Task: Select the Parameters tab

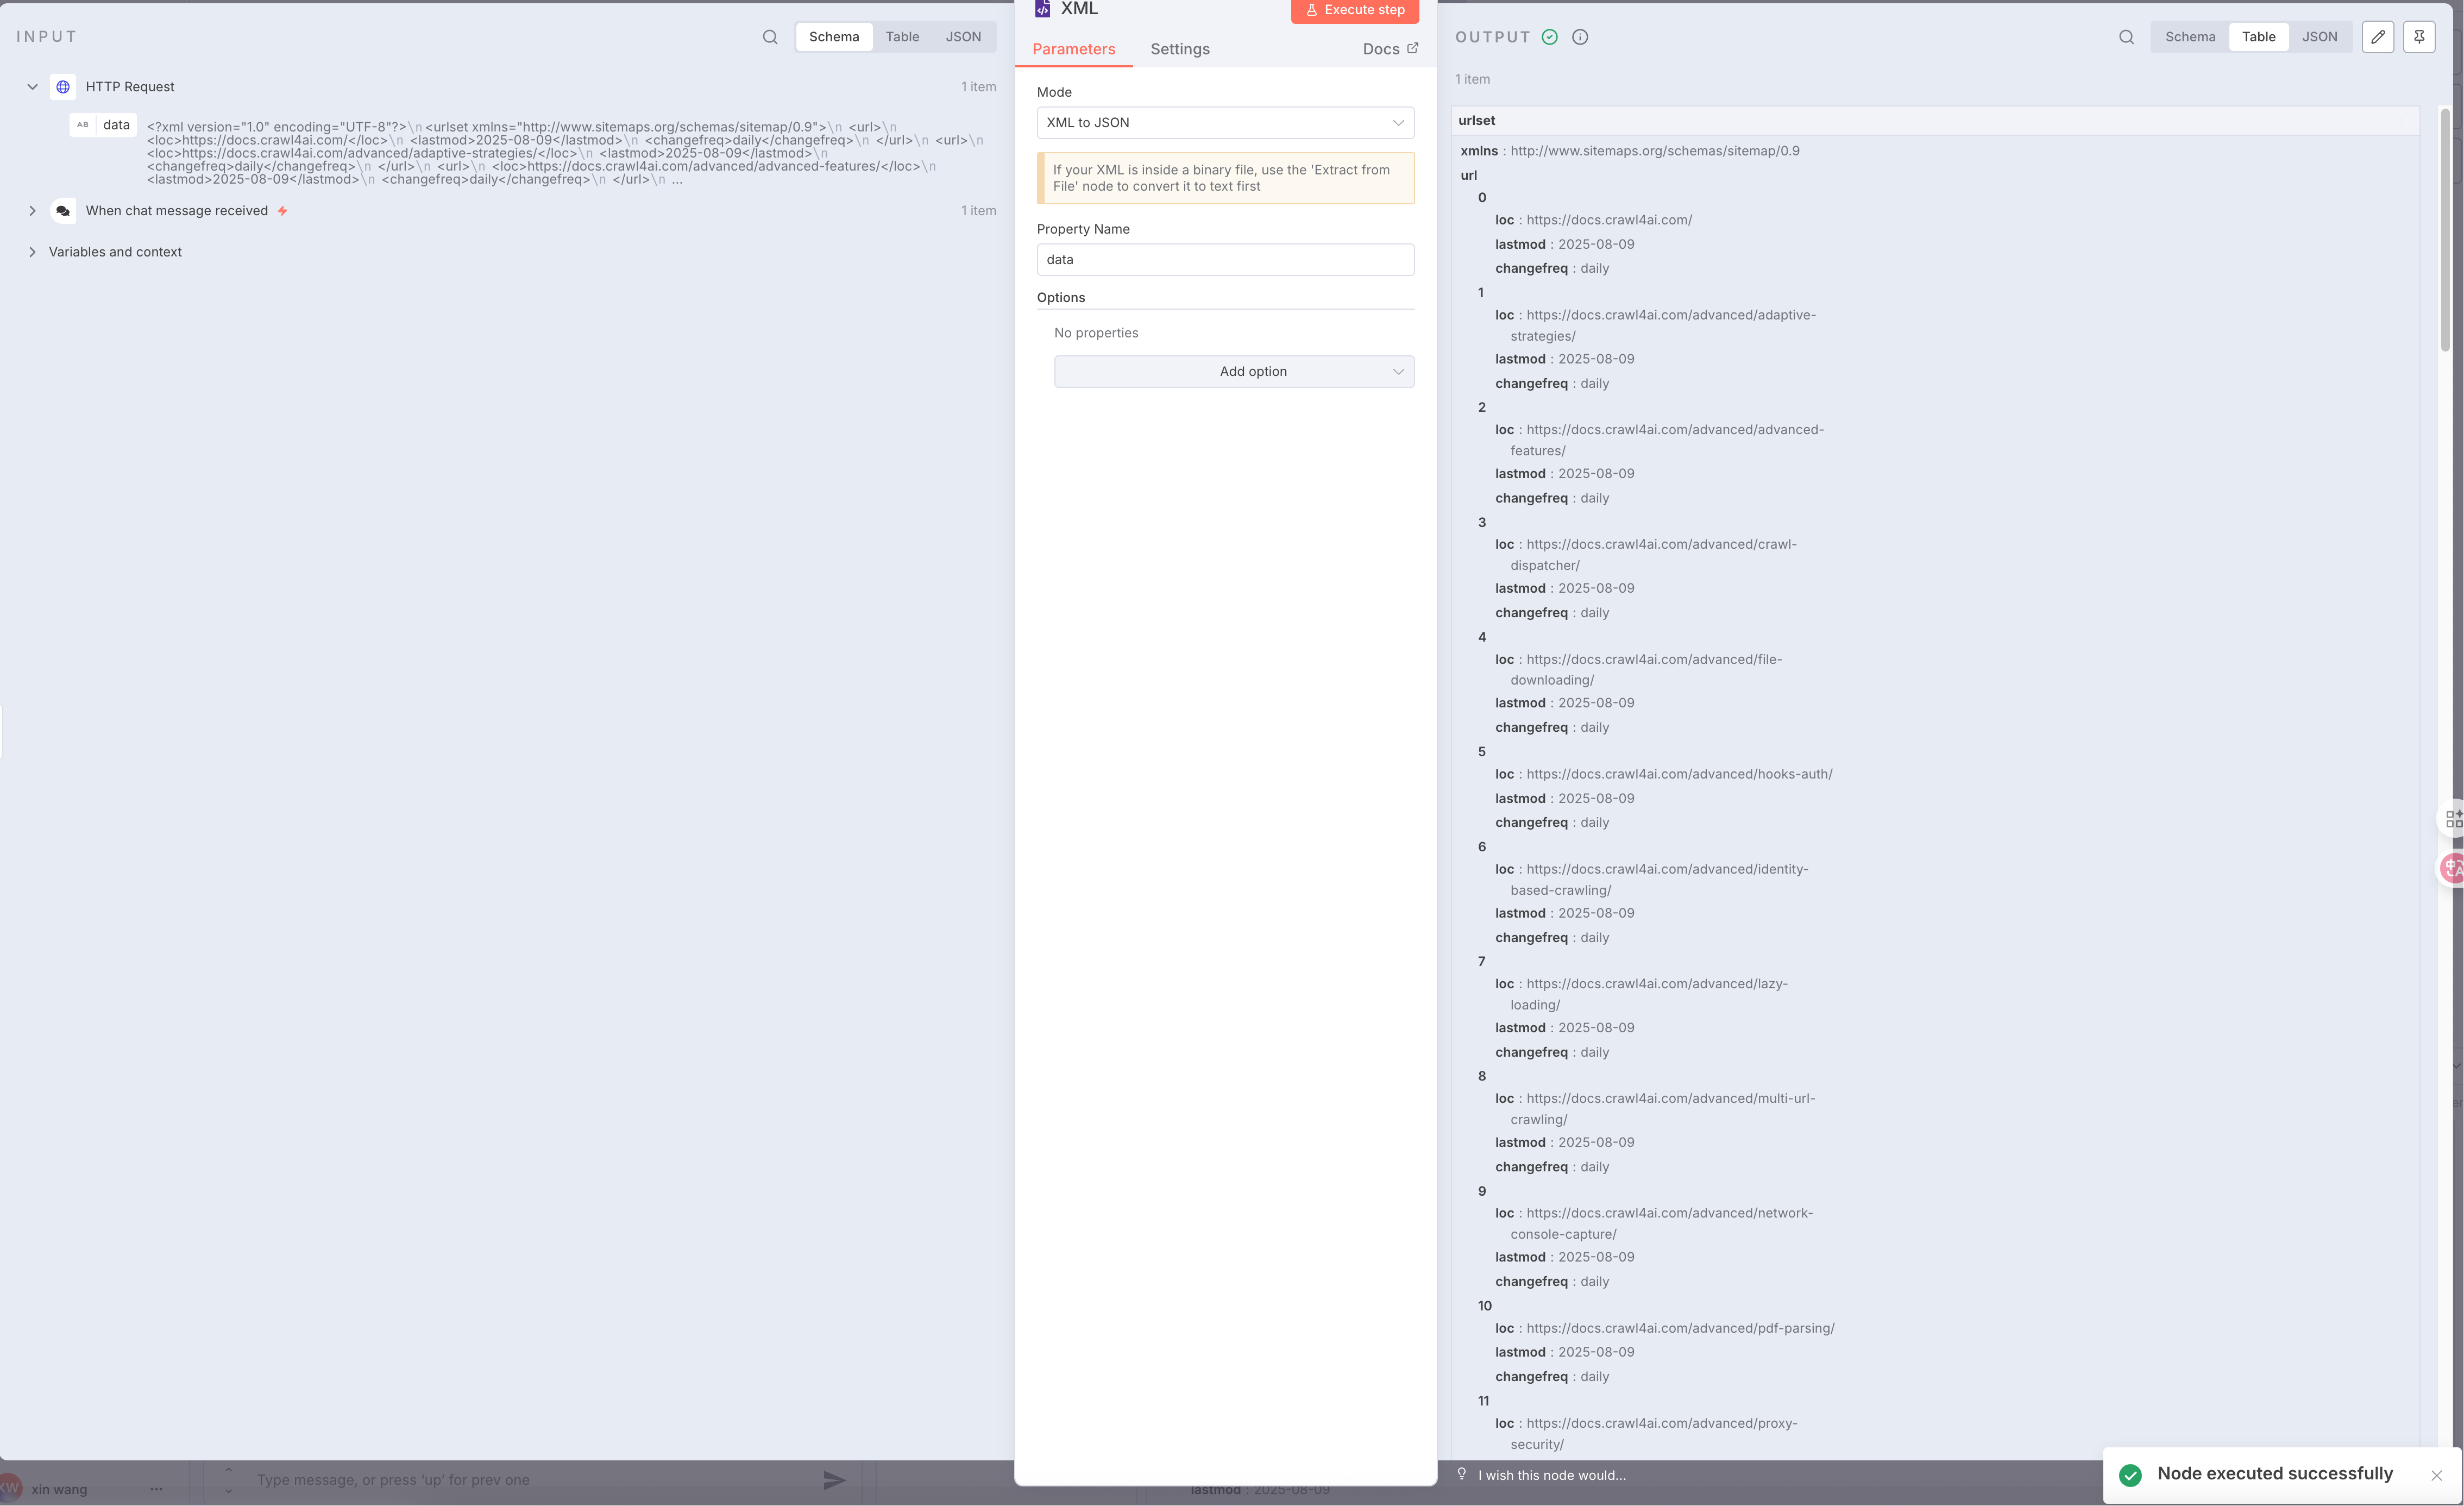Action: click(x=1073, y=49)
